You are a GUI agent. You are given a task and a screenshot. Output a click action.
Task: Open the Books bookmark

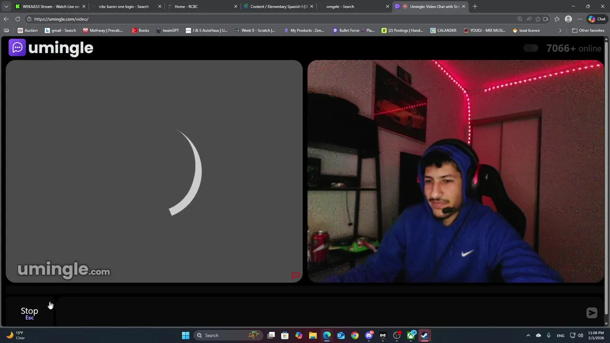tap(141, 30)
